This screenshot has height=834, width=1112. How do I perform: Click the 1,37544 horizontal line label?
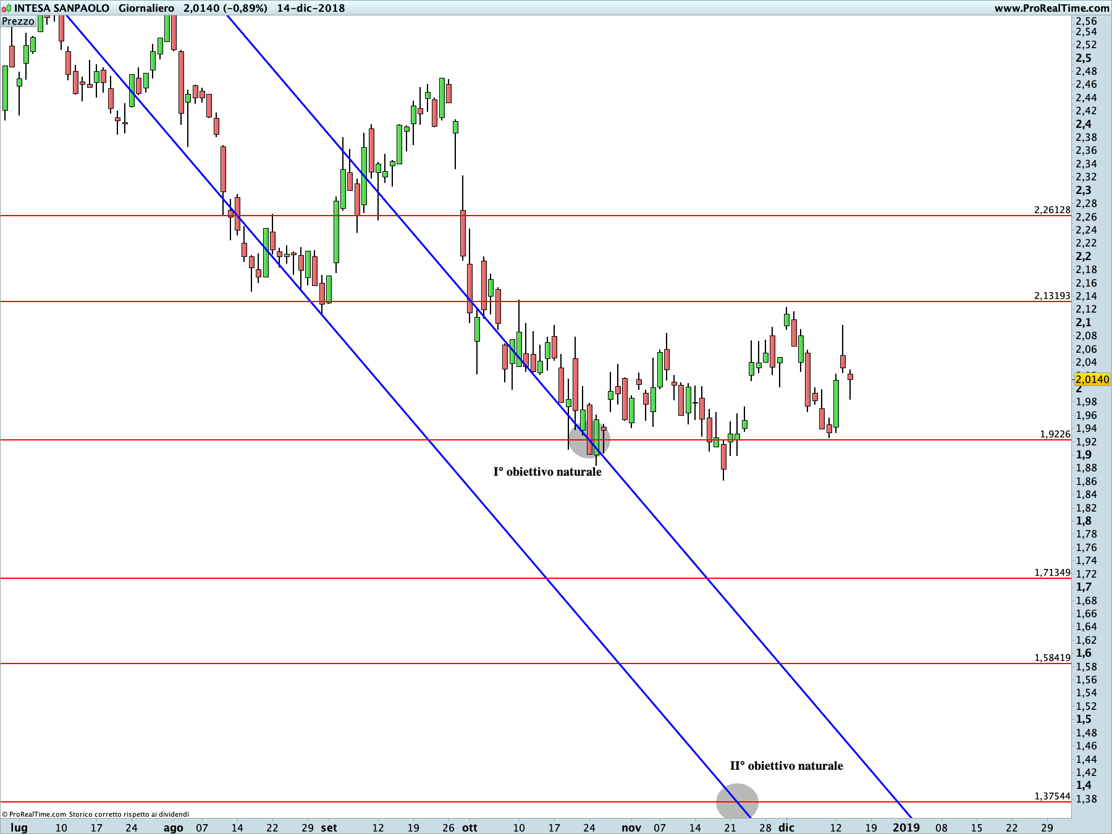point(1052,796)
